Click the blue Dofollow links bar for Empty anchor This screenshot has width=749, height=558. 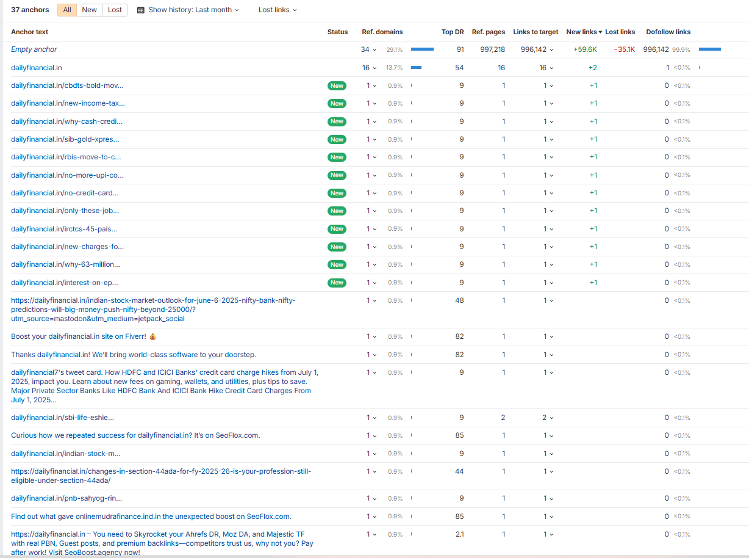click(709, 49)
